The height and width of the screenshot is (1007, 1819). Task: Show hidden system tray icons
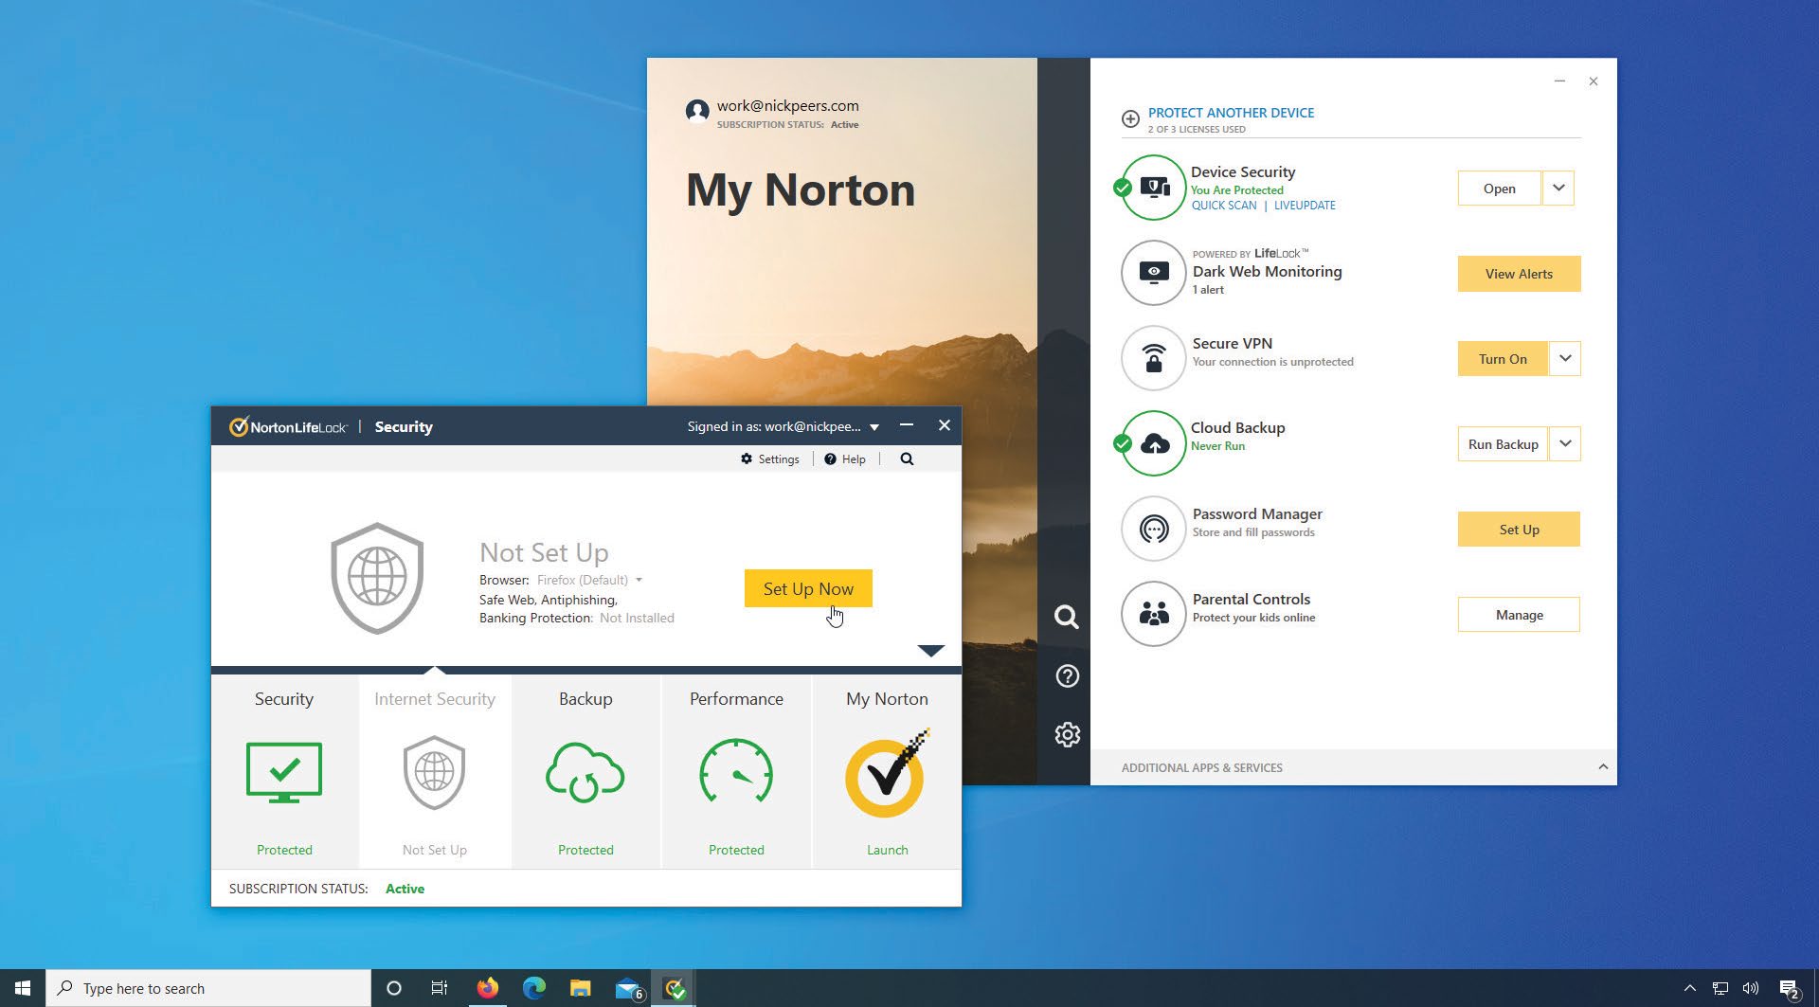pyautogui.click(x=1689, y=988)
